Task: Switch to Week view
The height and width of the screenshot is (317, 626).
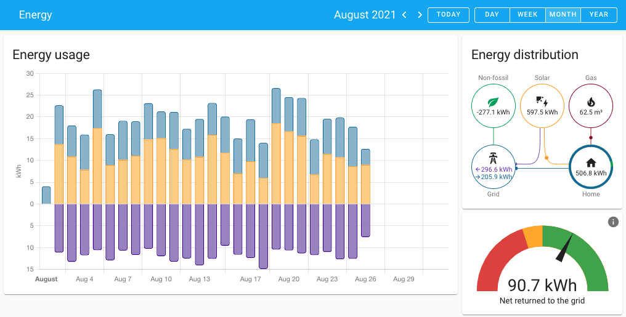Action: (x=527, y=15)
